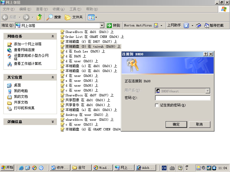Select 本地磁盘 (D) 在 taiwah (Dh08) icon
Screen dimensions: 230x172
coord(62,46)
